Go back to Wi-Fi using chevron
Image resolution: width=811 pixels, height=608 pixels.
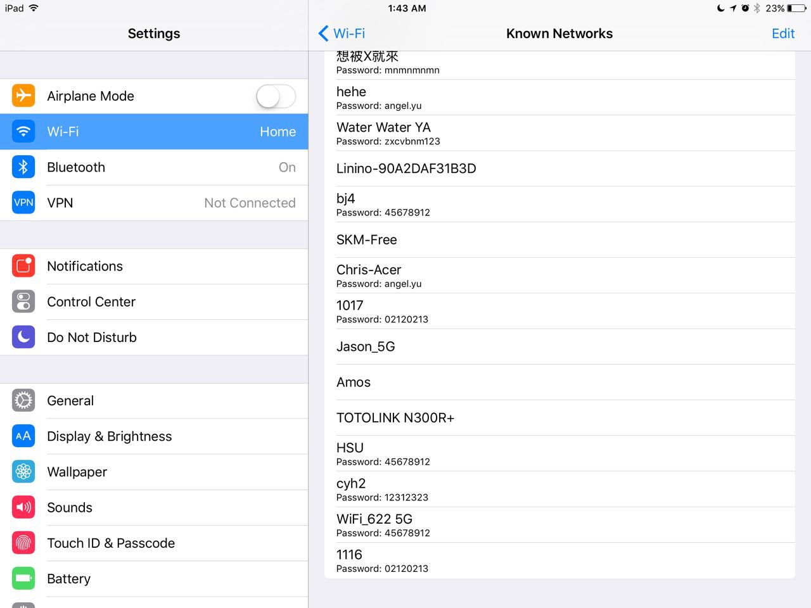point(324,34)
